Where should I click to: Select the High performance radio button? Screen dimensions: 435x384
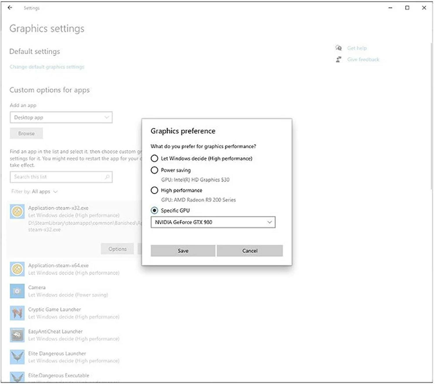click(x=155, y=190)
